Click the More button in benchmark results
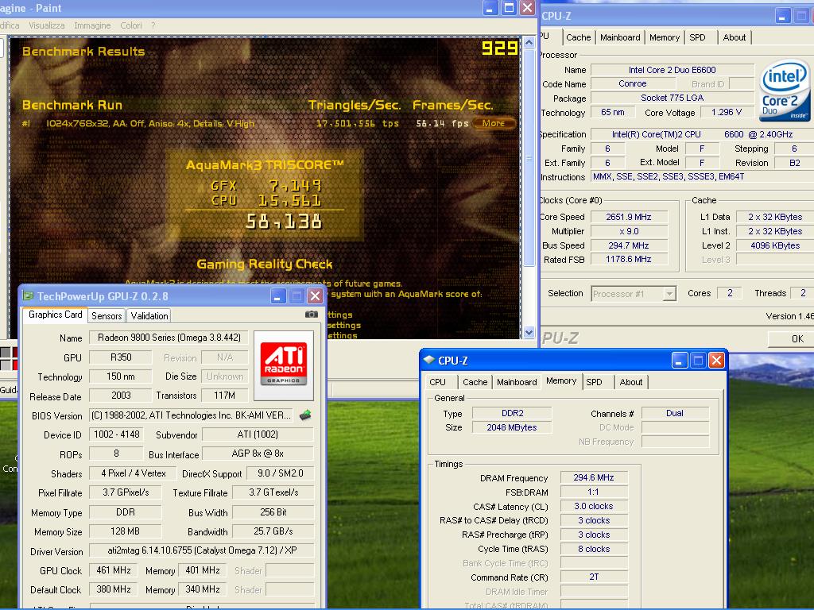Screen dimensions: 814x610 tap(494, 123)
